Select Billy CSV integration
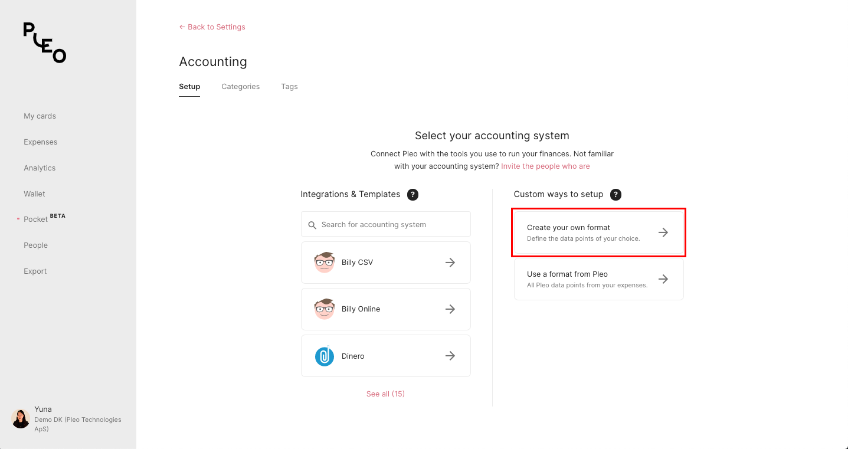The image size is (848, 449). pos(386,263)
